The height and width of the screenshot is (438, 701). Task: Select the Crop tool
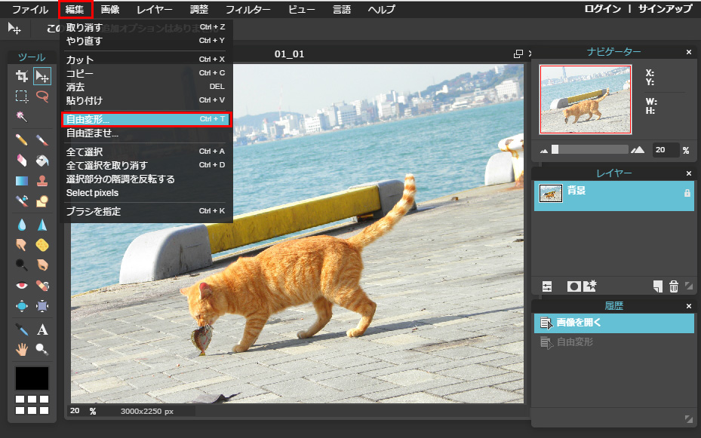tap(21, 76)
